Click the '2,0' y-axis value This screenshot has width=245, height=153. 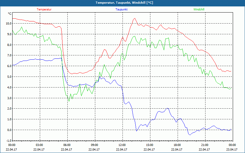(9, 109)
